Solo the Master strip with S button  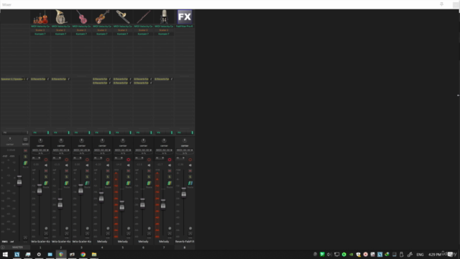[26, 157]
